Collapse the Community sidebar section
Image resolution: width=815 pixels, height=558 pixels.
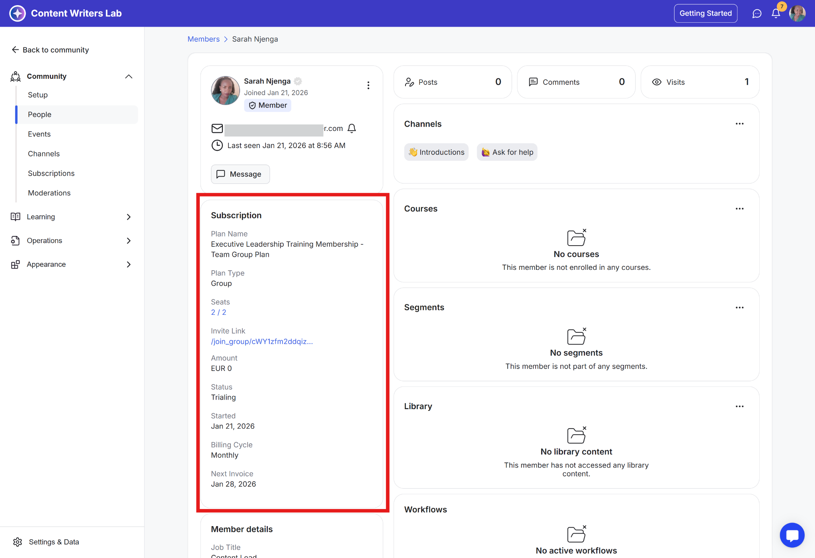coord(129,76)
